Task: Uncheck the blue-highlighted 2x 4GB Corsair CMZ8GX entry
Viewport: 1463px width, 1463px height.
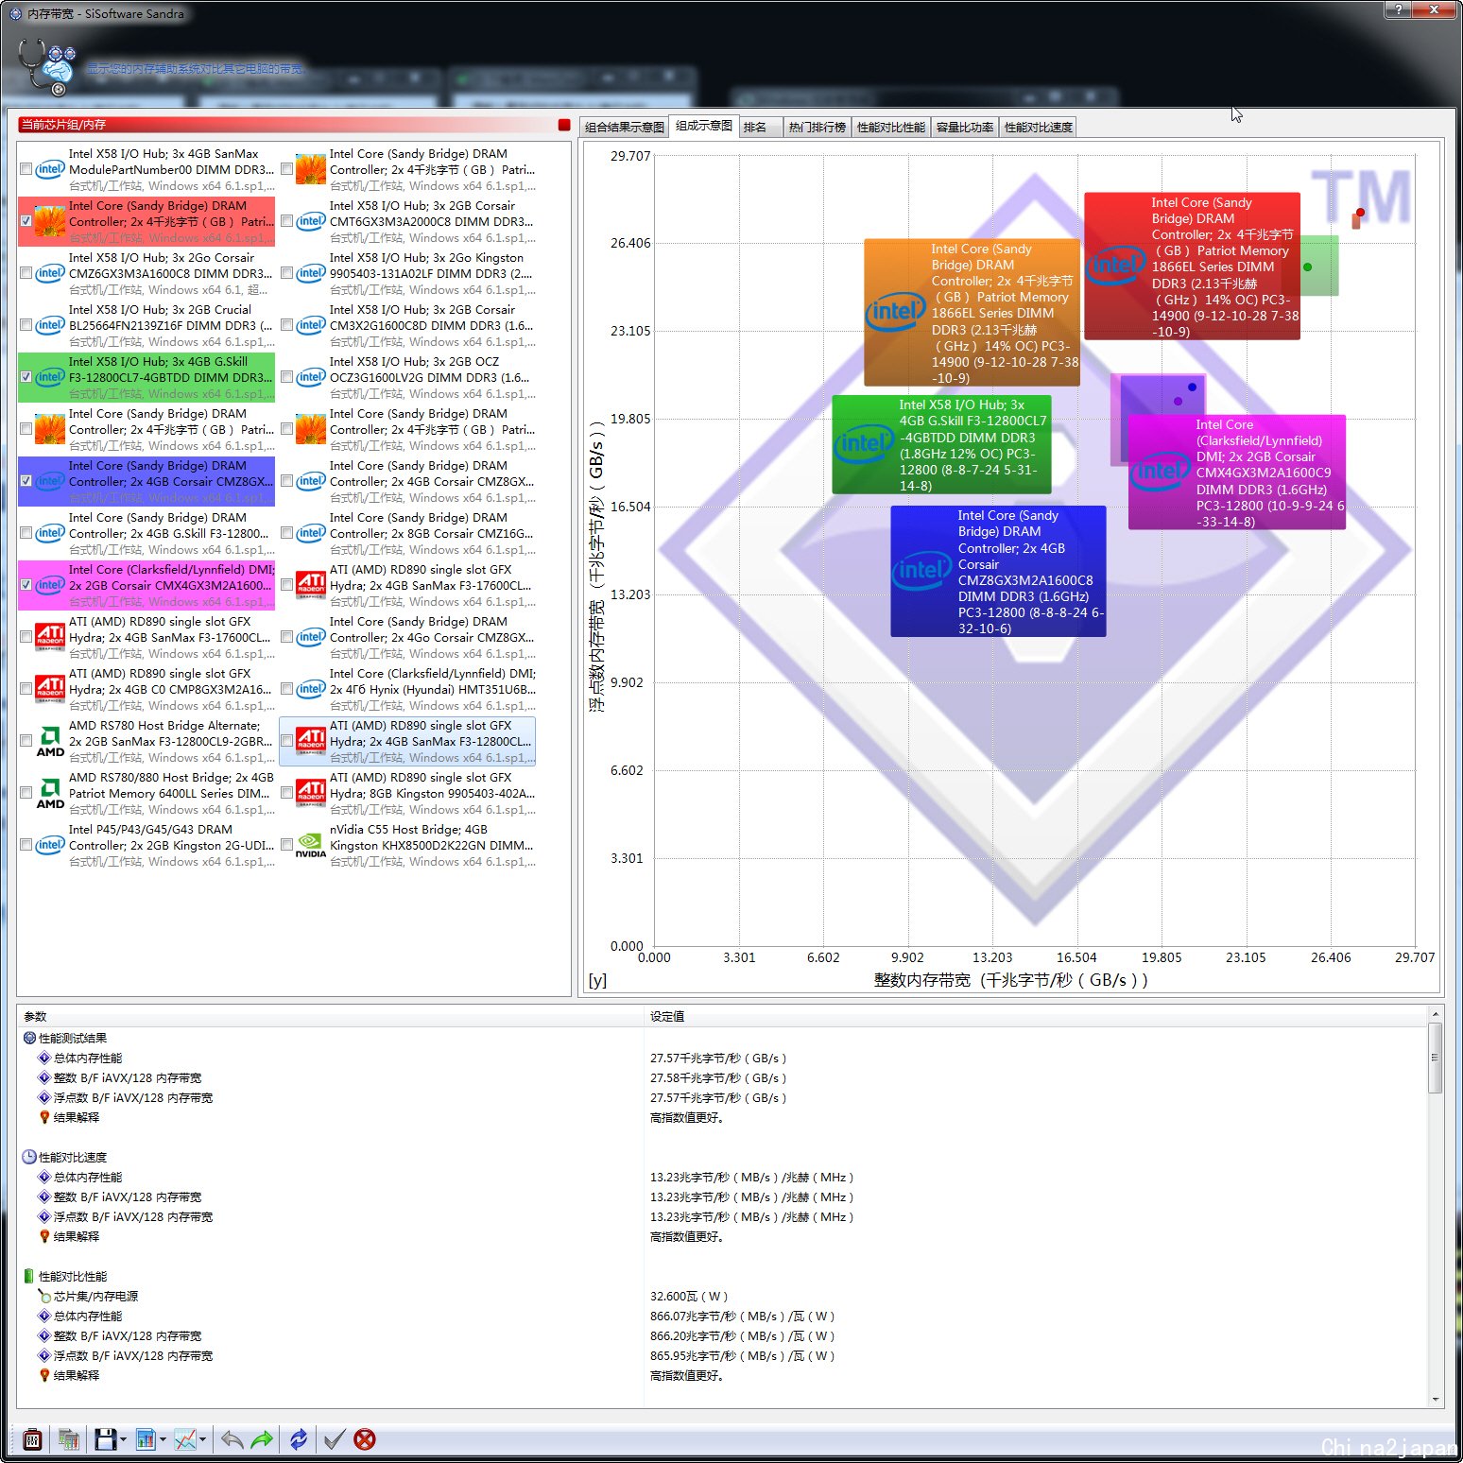Action: click(26, 481)
